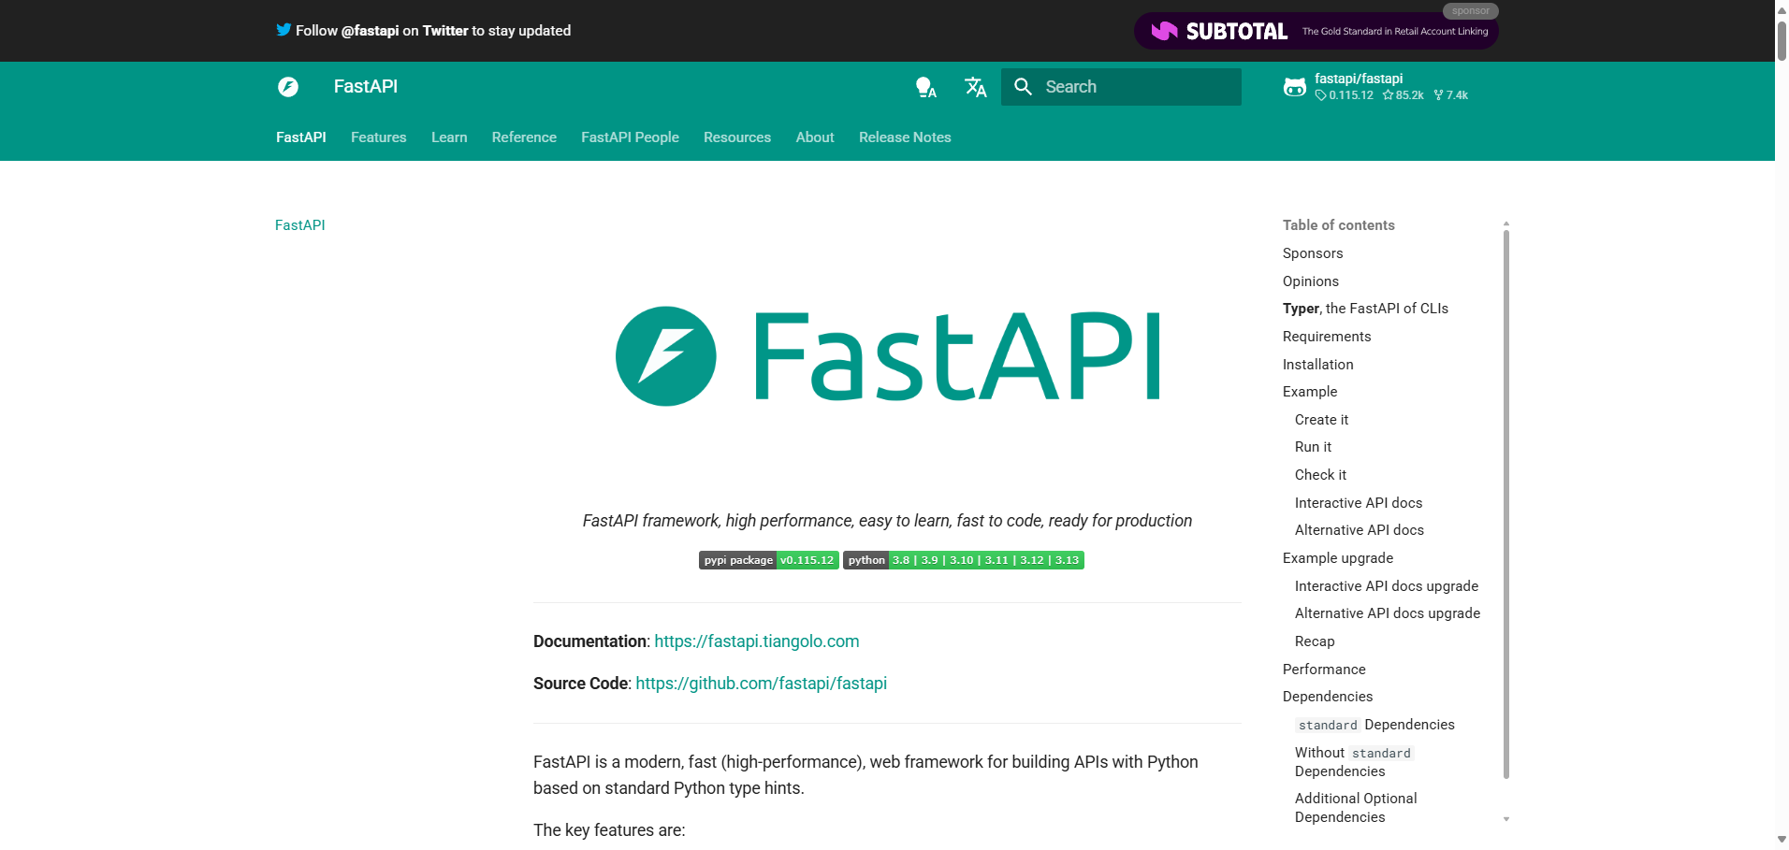This screenshot has height=850, width=1789.
Task: Click the search magnifier icon
Action: click(x=1024, y=87)
